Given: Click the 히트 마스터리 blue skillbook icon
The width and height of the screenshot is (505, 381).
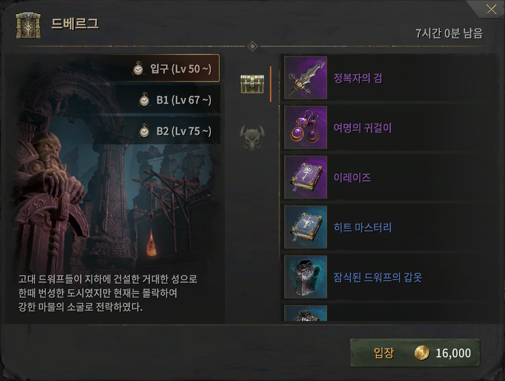Looking at the screenshot, I should tap(305, 227).
